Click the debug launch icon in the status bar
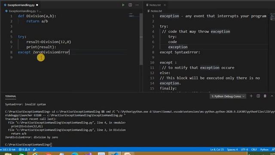The image size is (275, 155). click(x=34, y=149)
